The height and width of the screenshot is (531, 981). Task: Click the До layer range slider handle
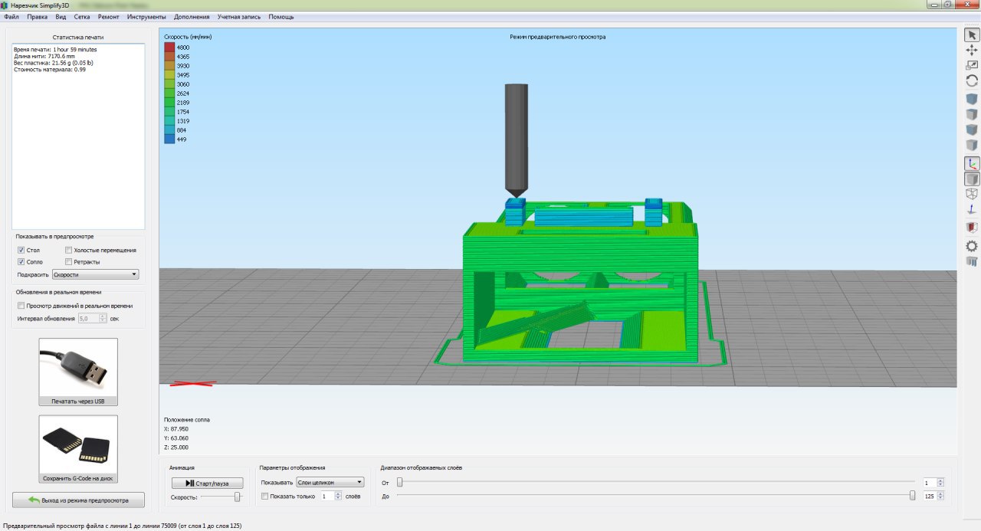click(x=912, y=496)
